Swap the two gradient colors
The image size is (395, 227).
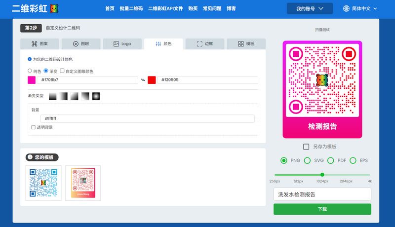(x=143, y=80)
